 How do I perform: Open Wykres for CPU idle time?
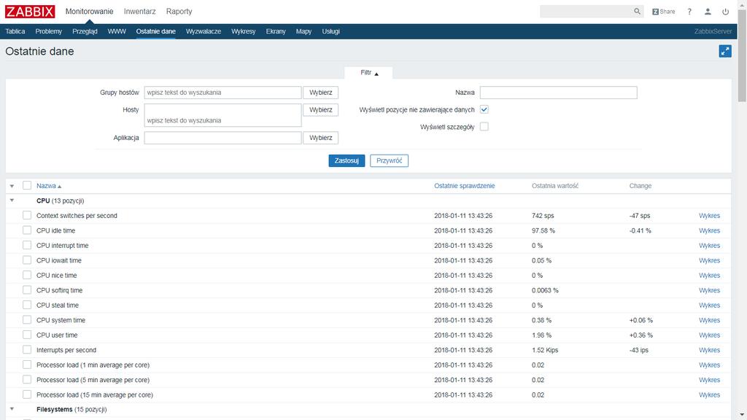709,230
